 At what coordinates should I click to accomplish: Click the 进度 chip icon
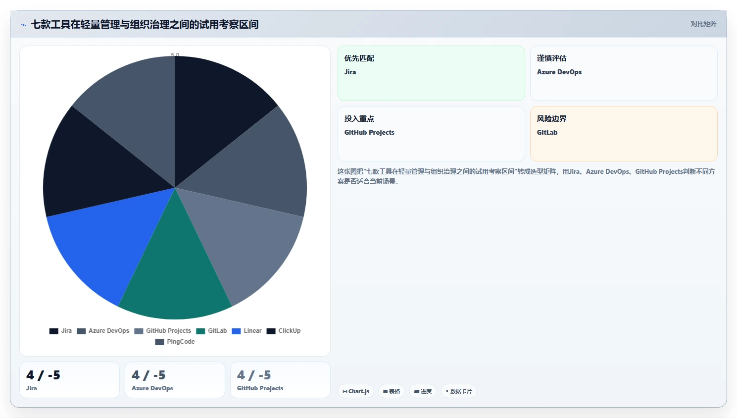point(417,391)
